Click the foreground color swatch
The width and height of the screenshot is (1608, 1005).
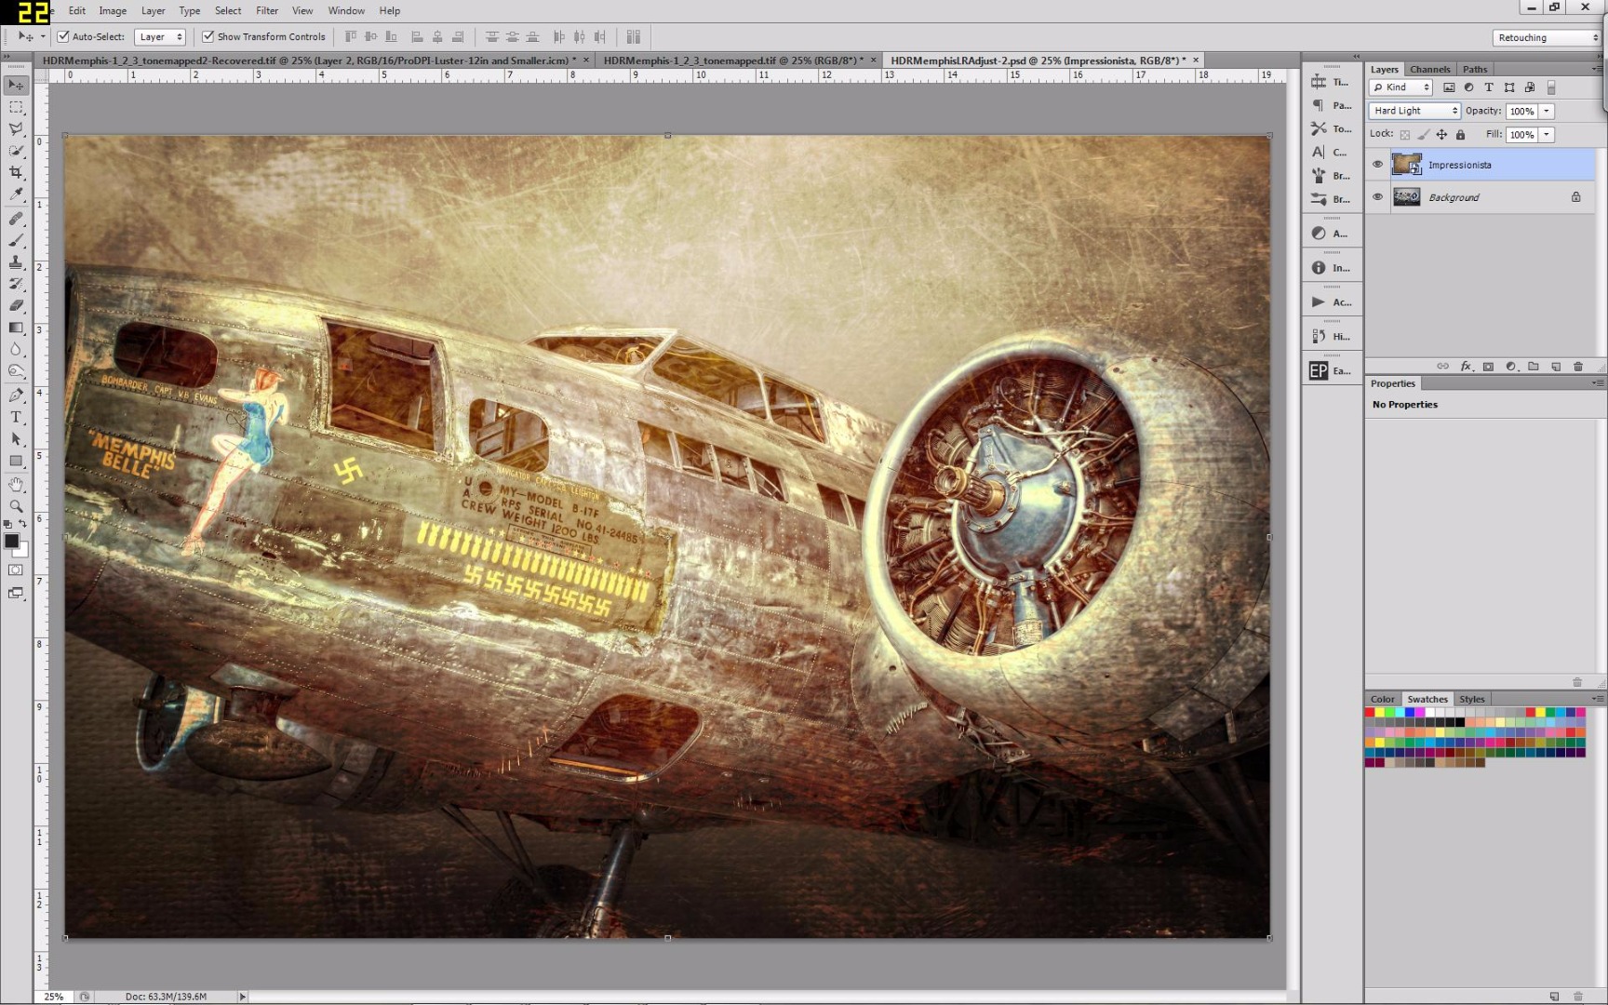pos(11,541)
